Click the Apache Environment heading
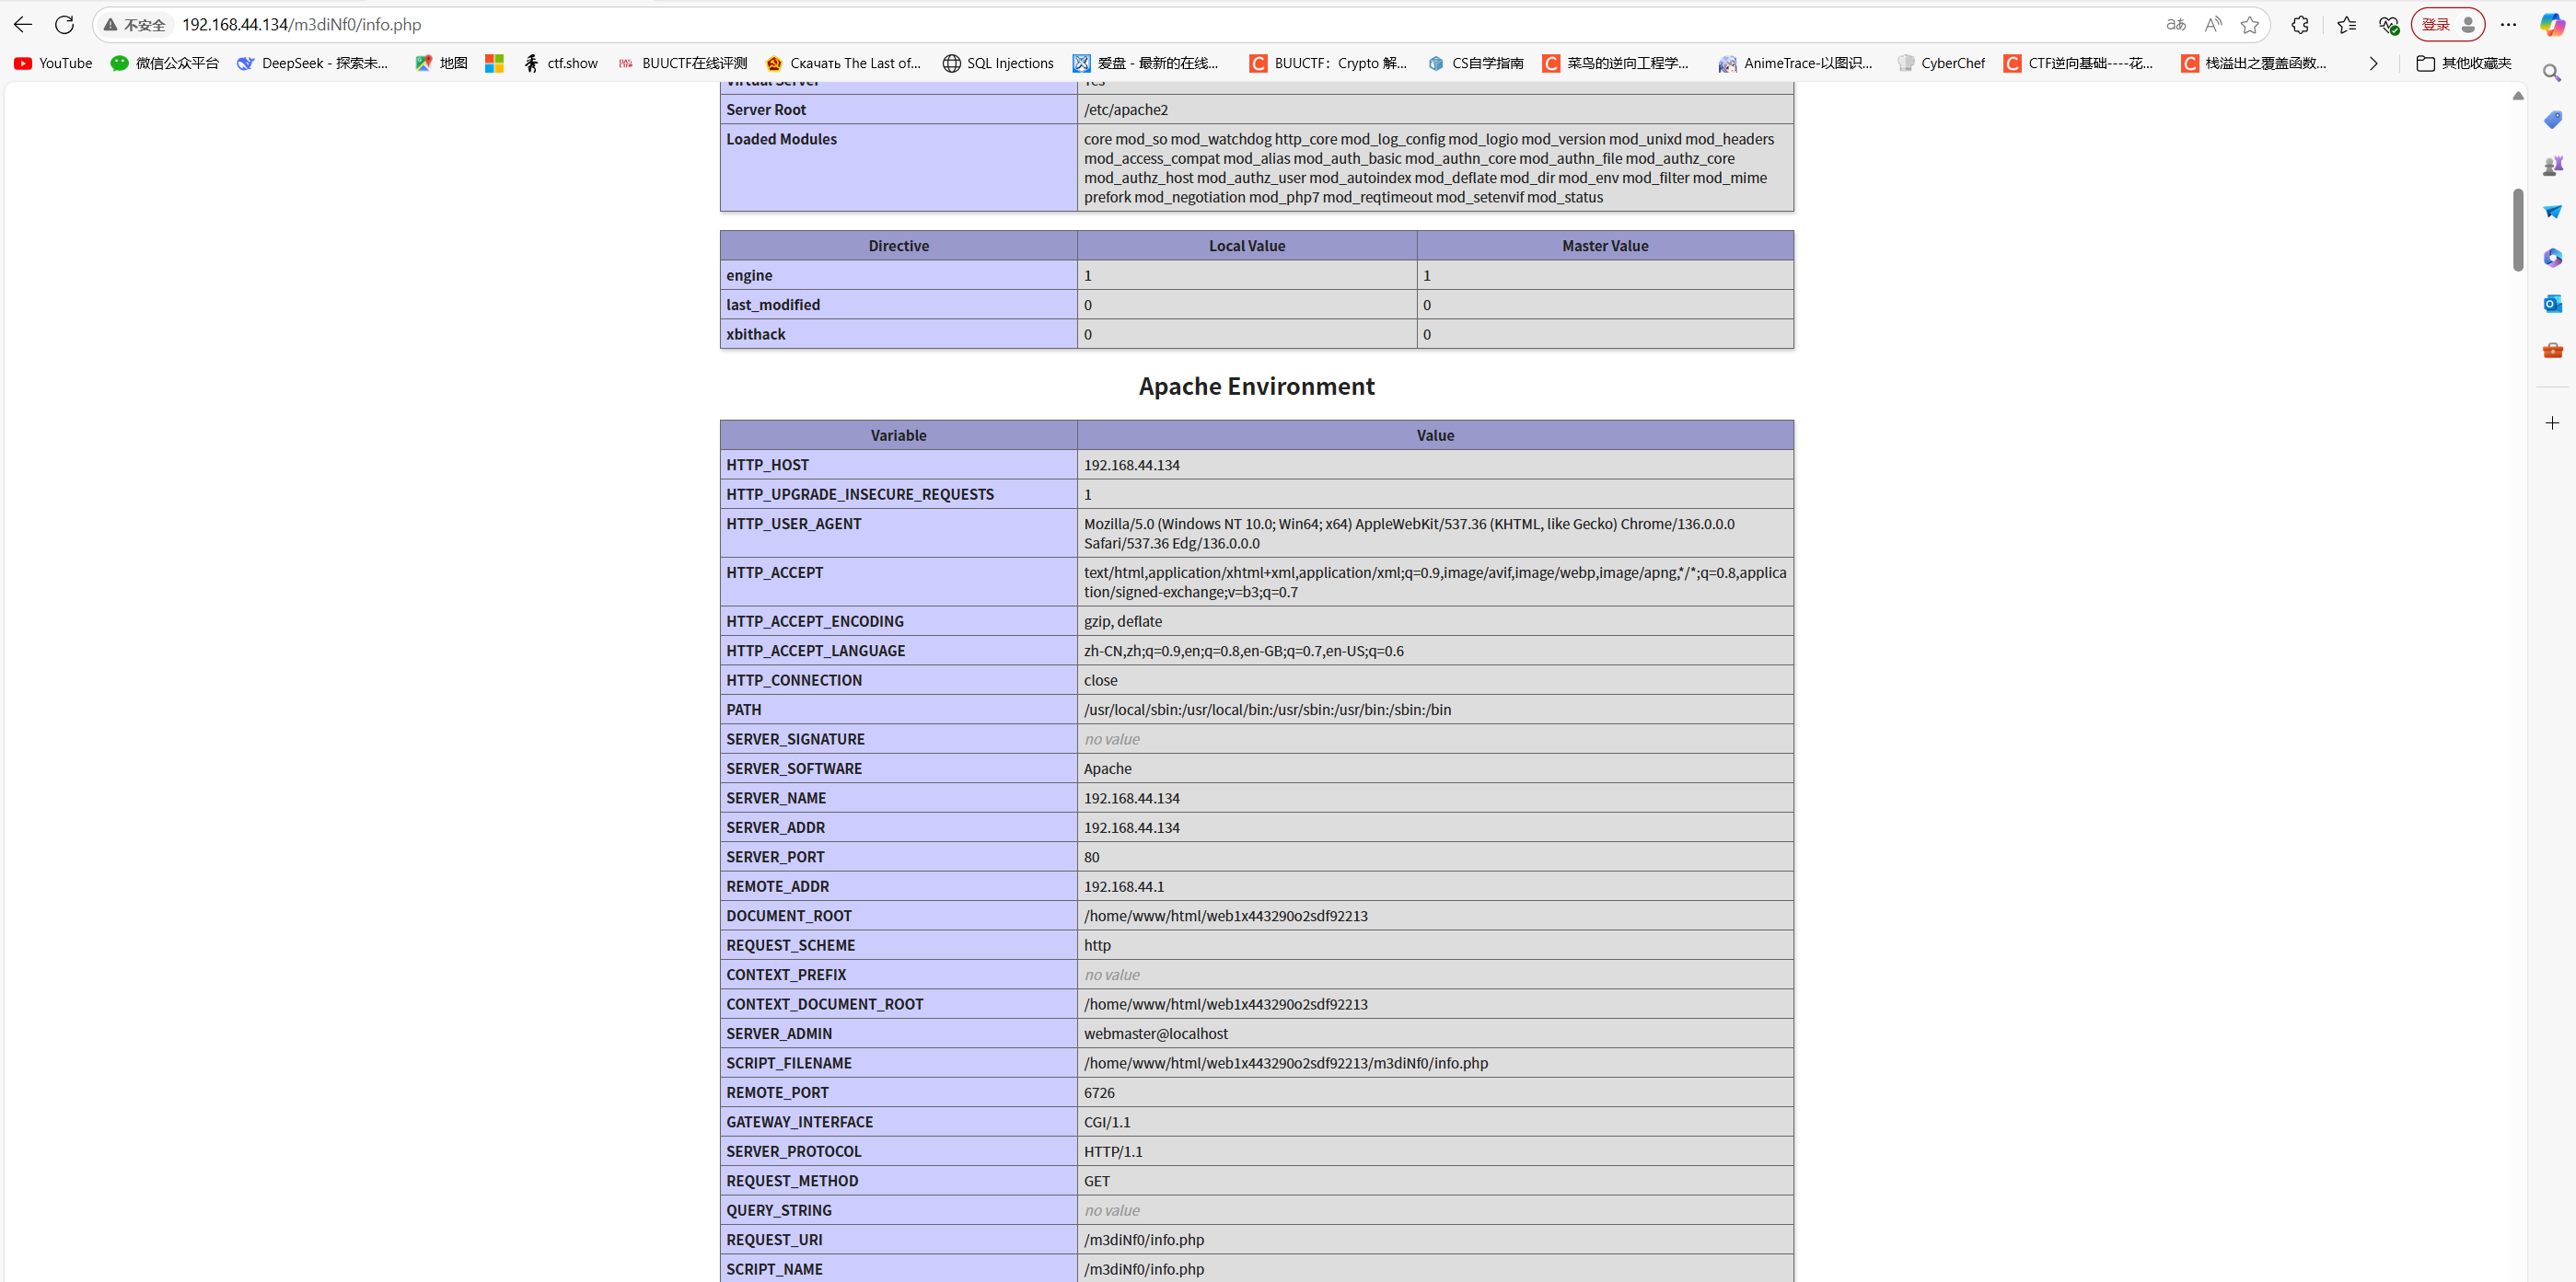Image resolution: width=2576 pixels, height=1282 pixels. click(x=1256, y=386)
